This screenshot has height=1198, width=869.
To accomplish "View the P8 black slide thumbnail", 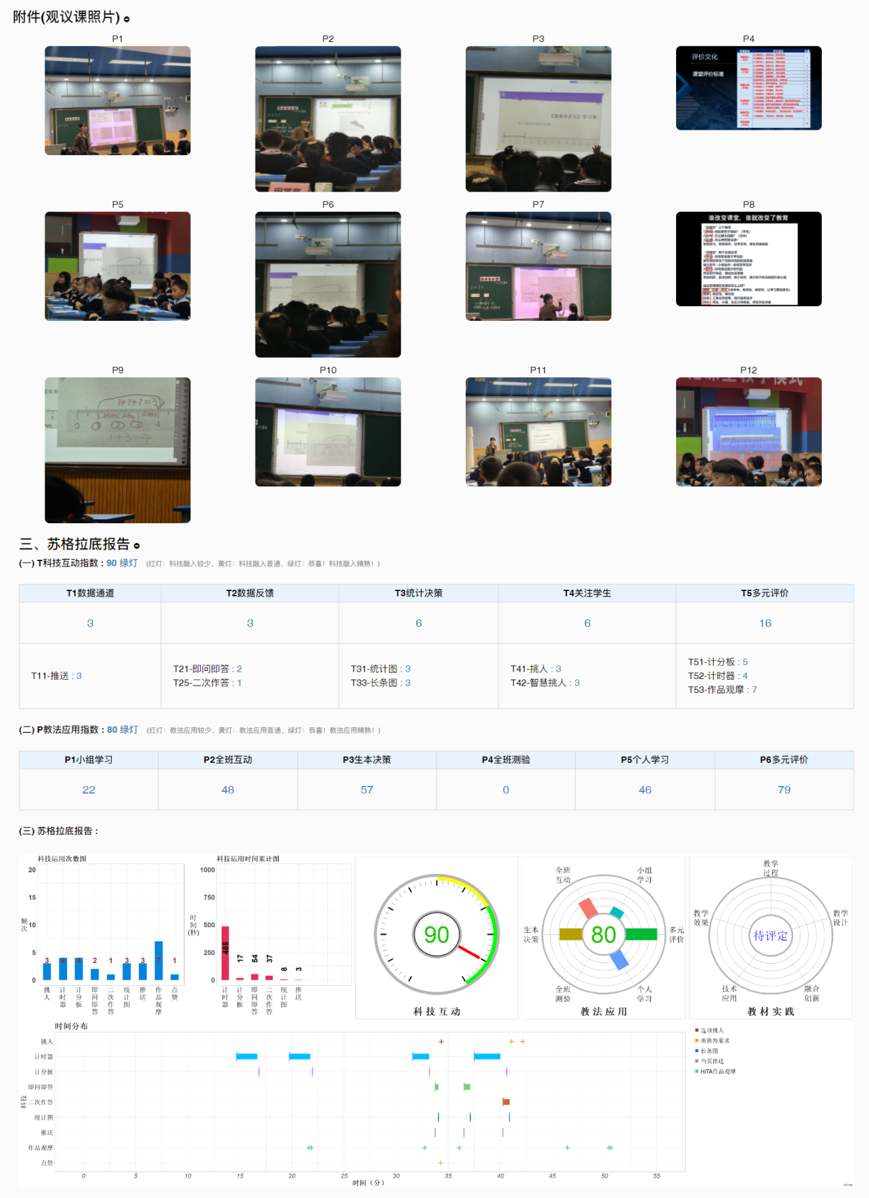I will [x=749, y=259].
